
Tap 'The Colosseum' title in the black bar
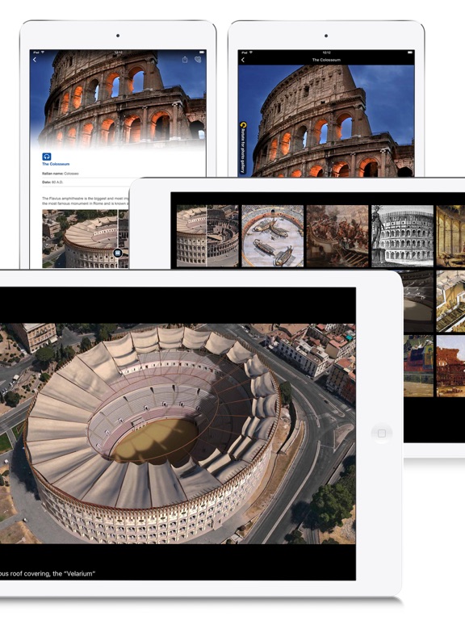coord(326,60)
